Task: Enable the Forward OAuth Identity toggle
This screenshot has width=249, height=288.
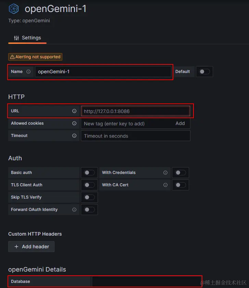Action: click(89, 210)
